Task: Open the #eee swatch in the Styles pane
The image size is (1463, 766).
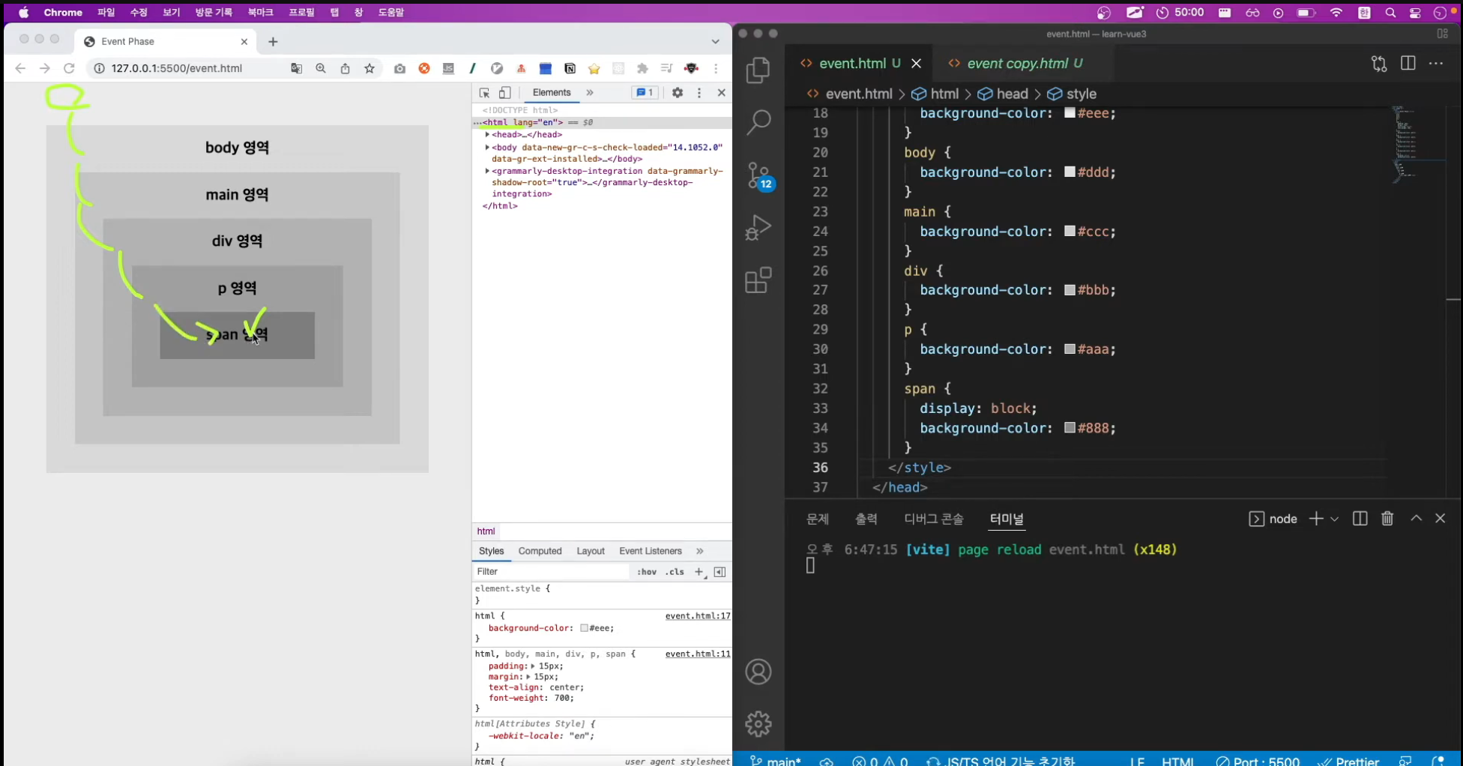Action: [584, 628]
